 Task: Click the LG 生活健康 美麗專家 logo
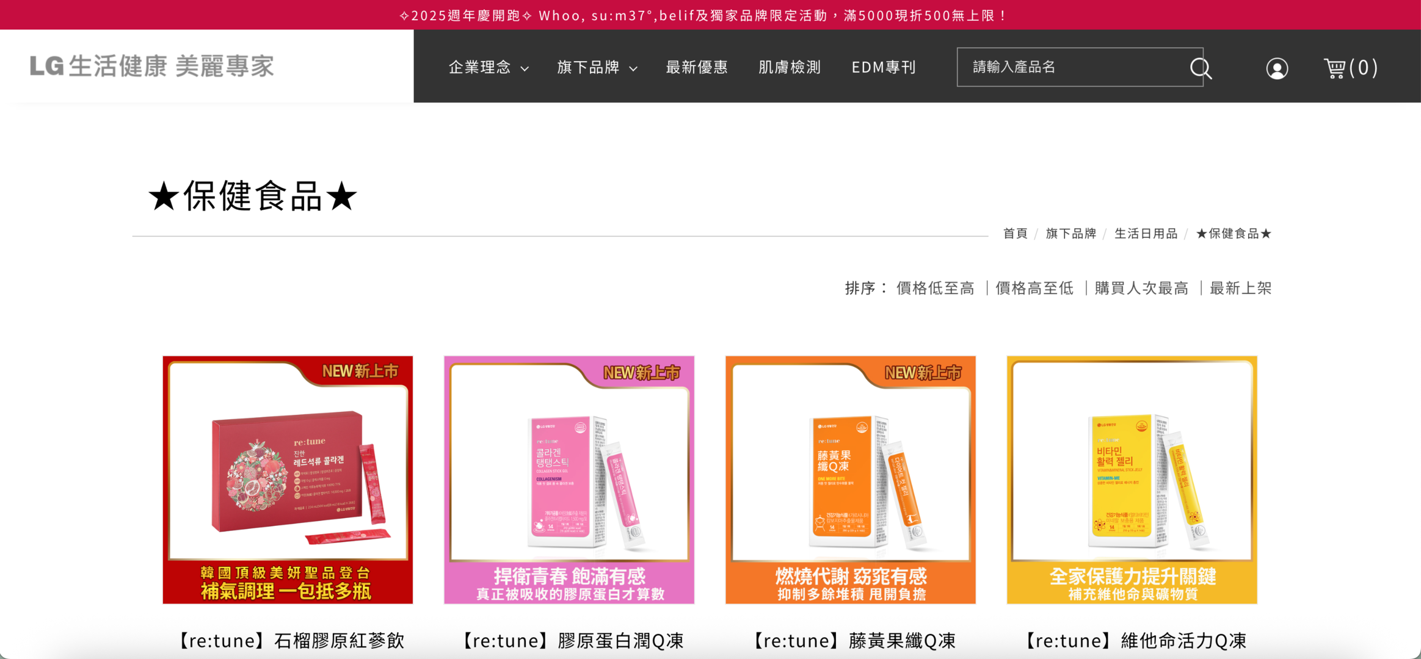point(152,66)
